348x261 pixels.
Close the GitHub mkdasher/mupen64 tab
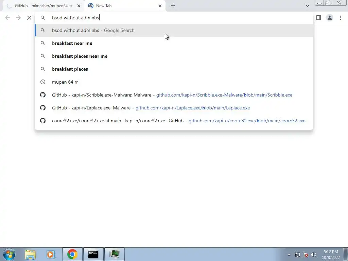pyautogui.click(x=79, y=6)
